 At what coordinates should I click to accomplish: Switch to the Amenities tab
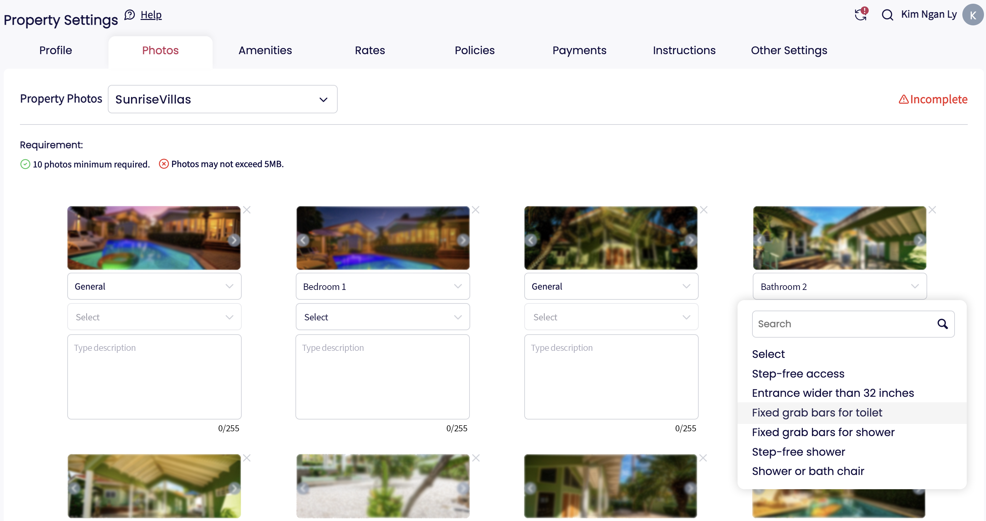pos(265,50)
